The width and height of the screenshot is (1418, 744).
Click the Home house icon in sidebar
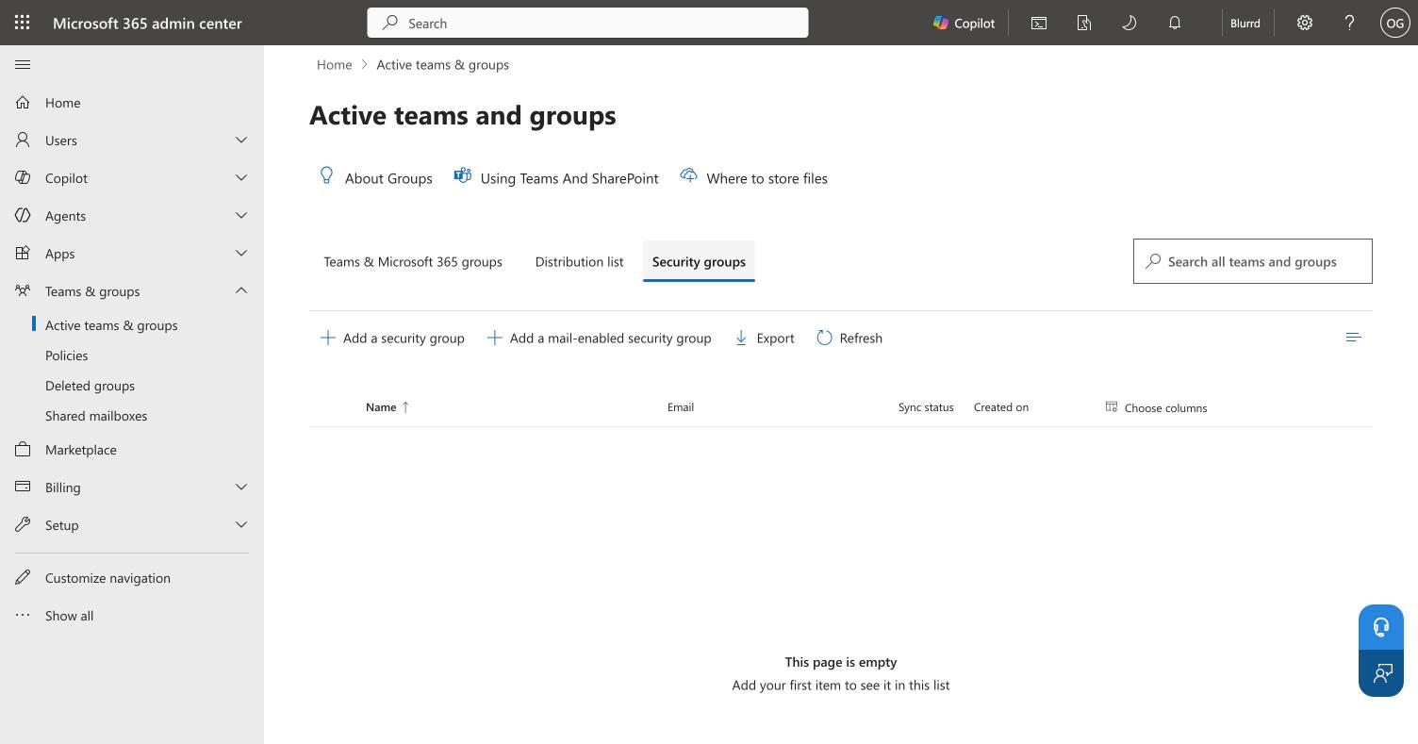point(23,102)
